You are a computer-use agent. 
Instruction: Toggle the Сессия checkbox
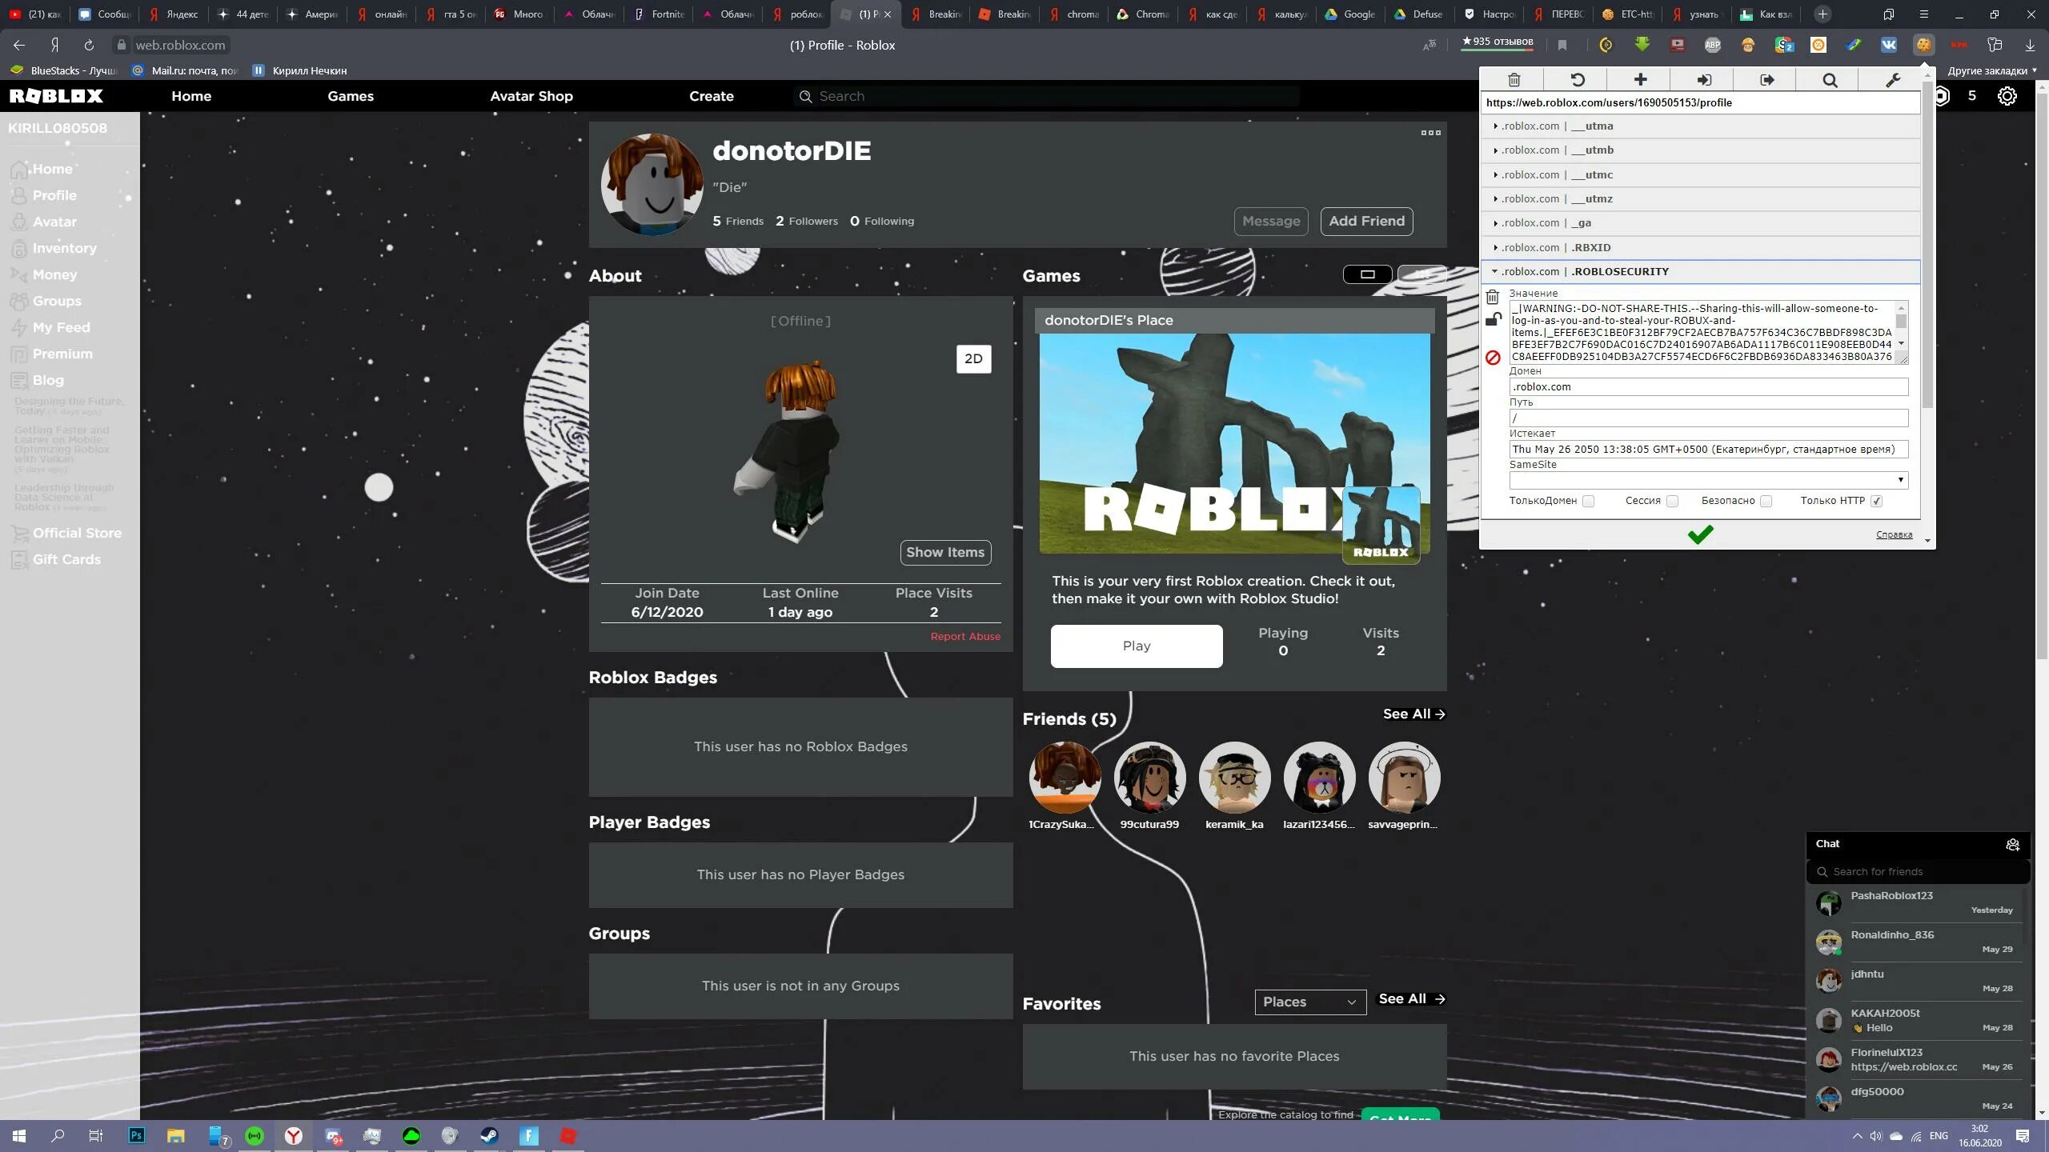click(x=1672, y=501)
